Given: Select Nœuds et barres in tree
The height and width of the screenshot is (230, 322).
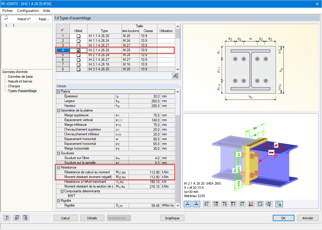Looking at the screenshot, I should pos(20,81).
